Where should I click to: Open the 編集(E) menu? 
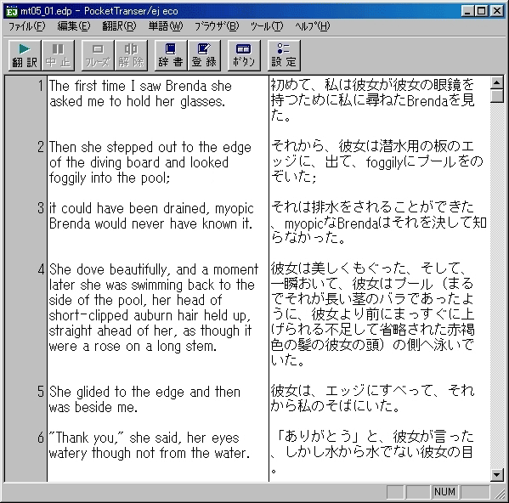coord(74,26)
